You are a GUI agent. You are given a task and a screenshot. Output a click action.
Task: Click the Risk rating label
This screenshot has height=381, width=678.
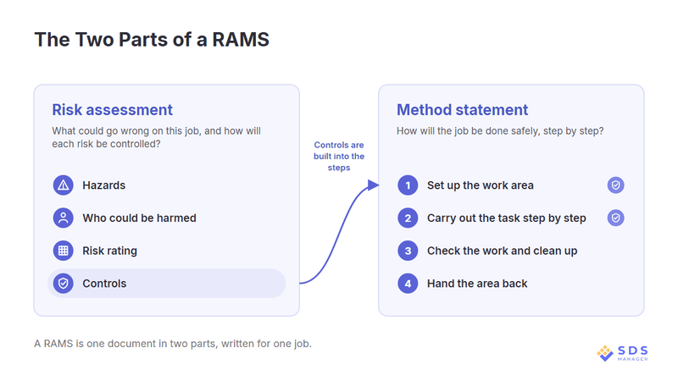tap(110, 251)
